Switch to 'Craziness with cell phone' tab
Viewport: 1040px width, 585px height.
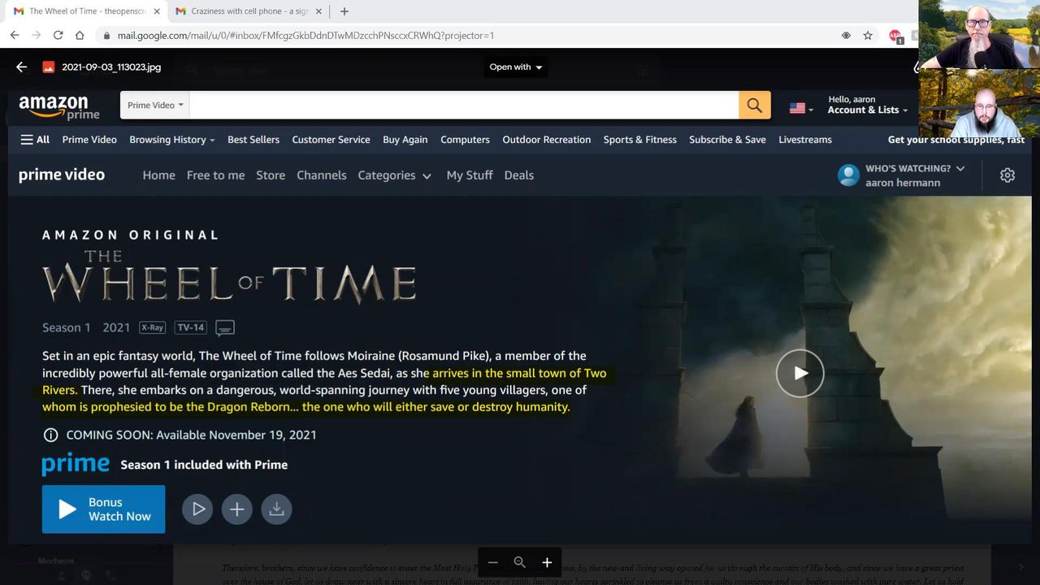249,11
